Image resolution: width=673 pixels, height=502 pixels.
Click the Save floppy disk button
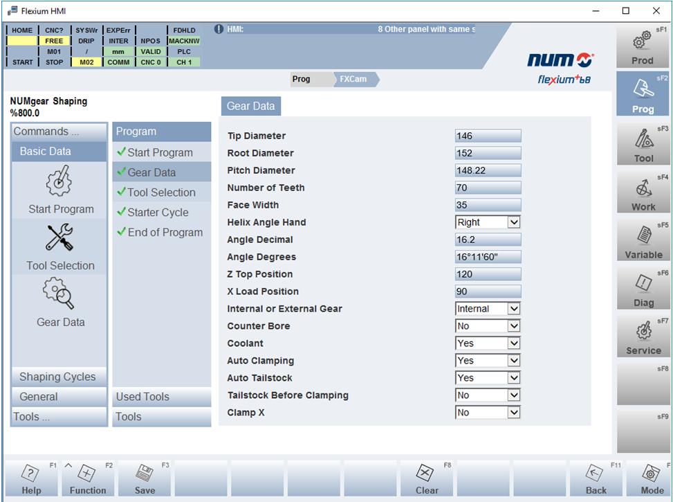tap(145, 478)
